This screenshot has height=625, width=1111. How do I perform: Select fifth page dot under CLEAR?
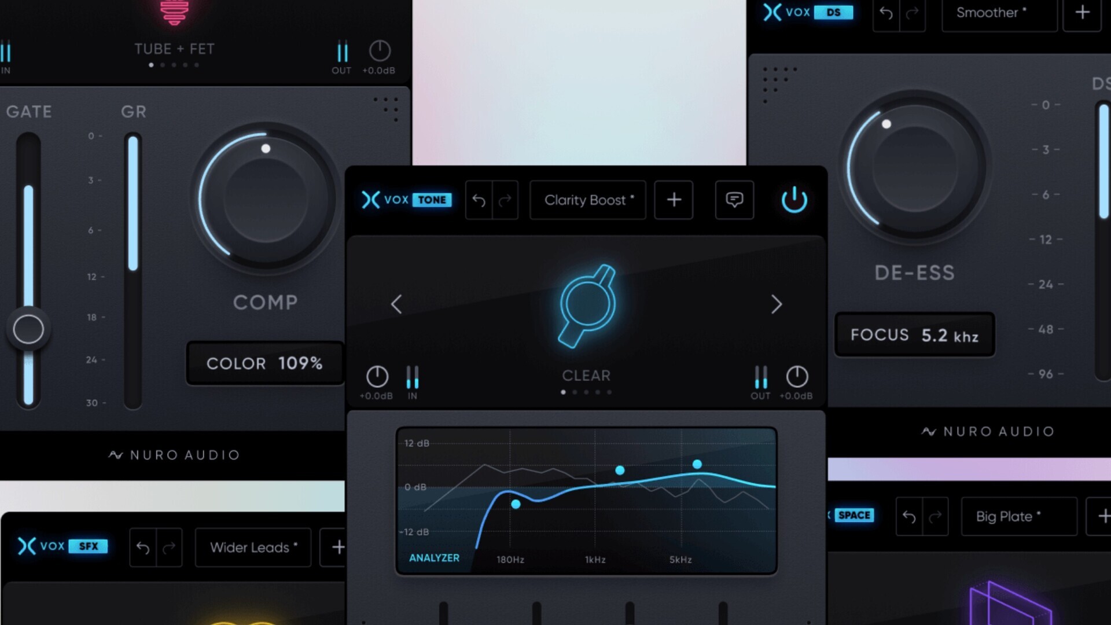click(x=609, y=392)
